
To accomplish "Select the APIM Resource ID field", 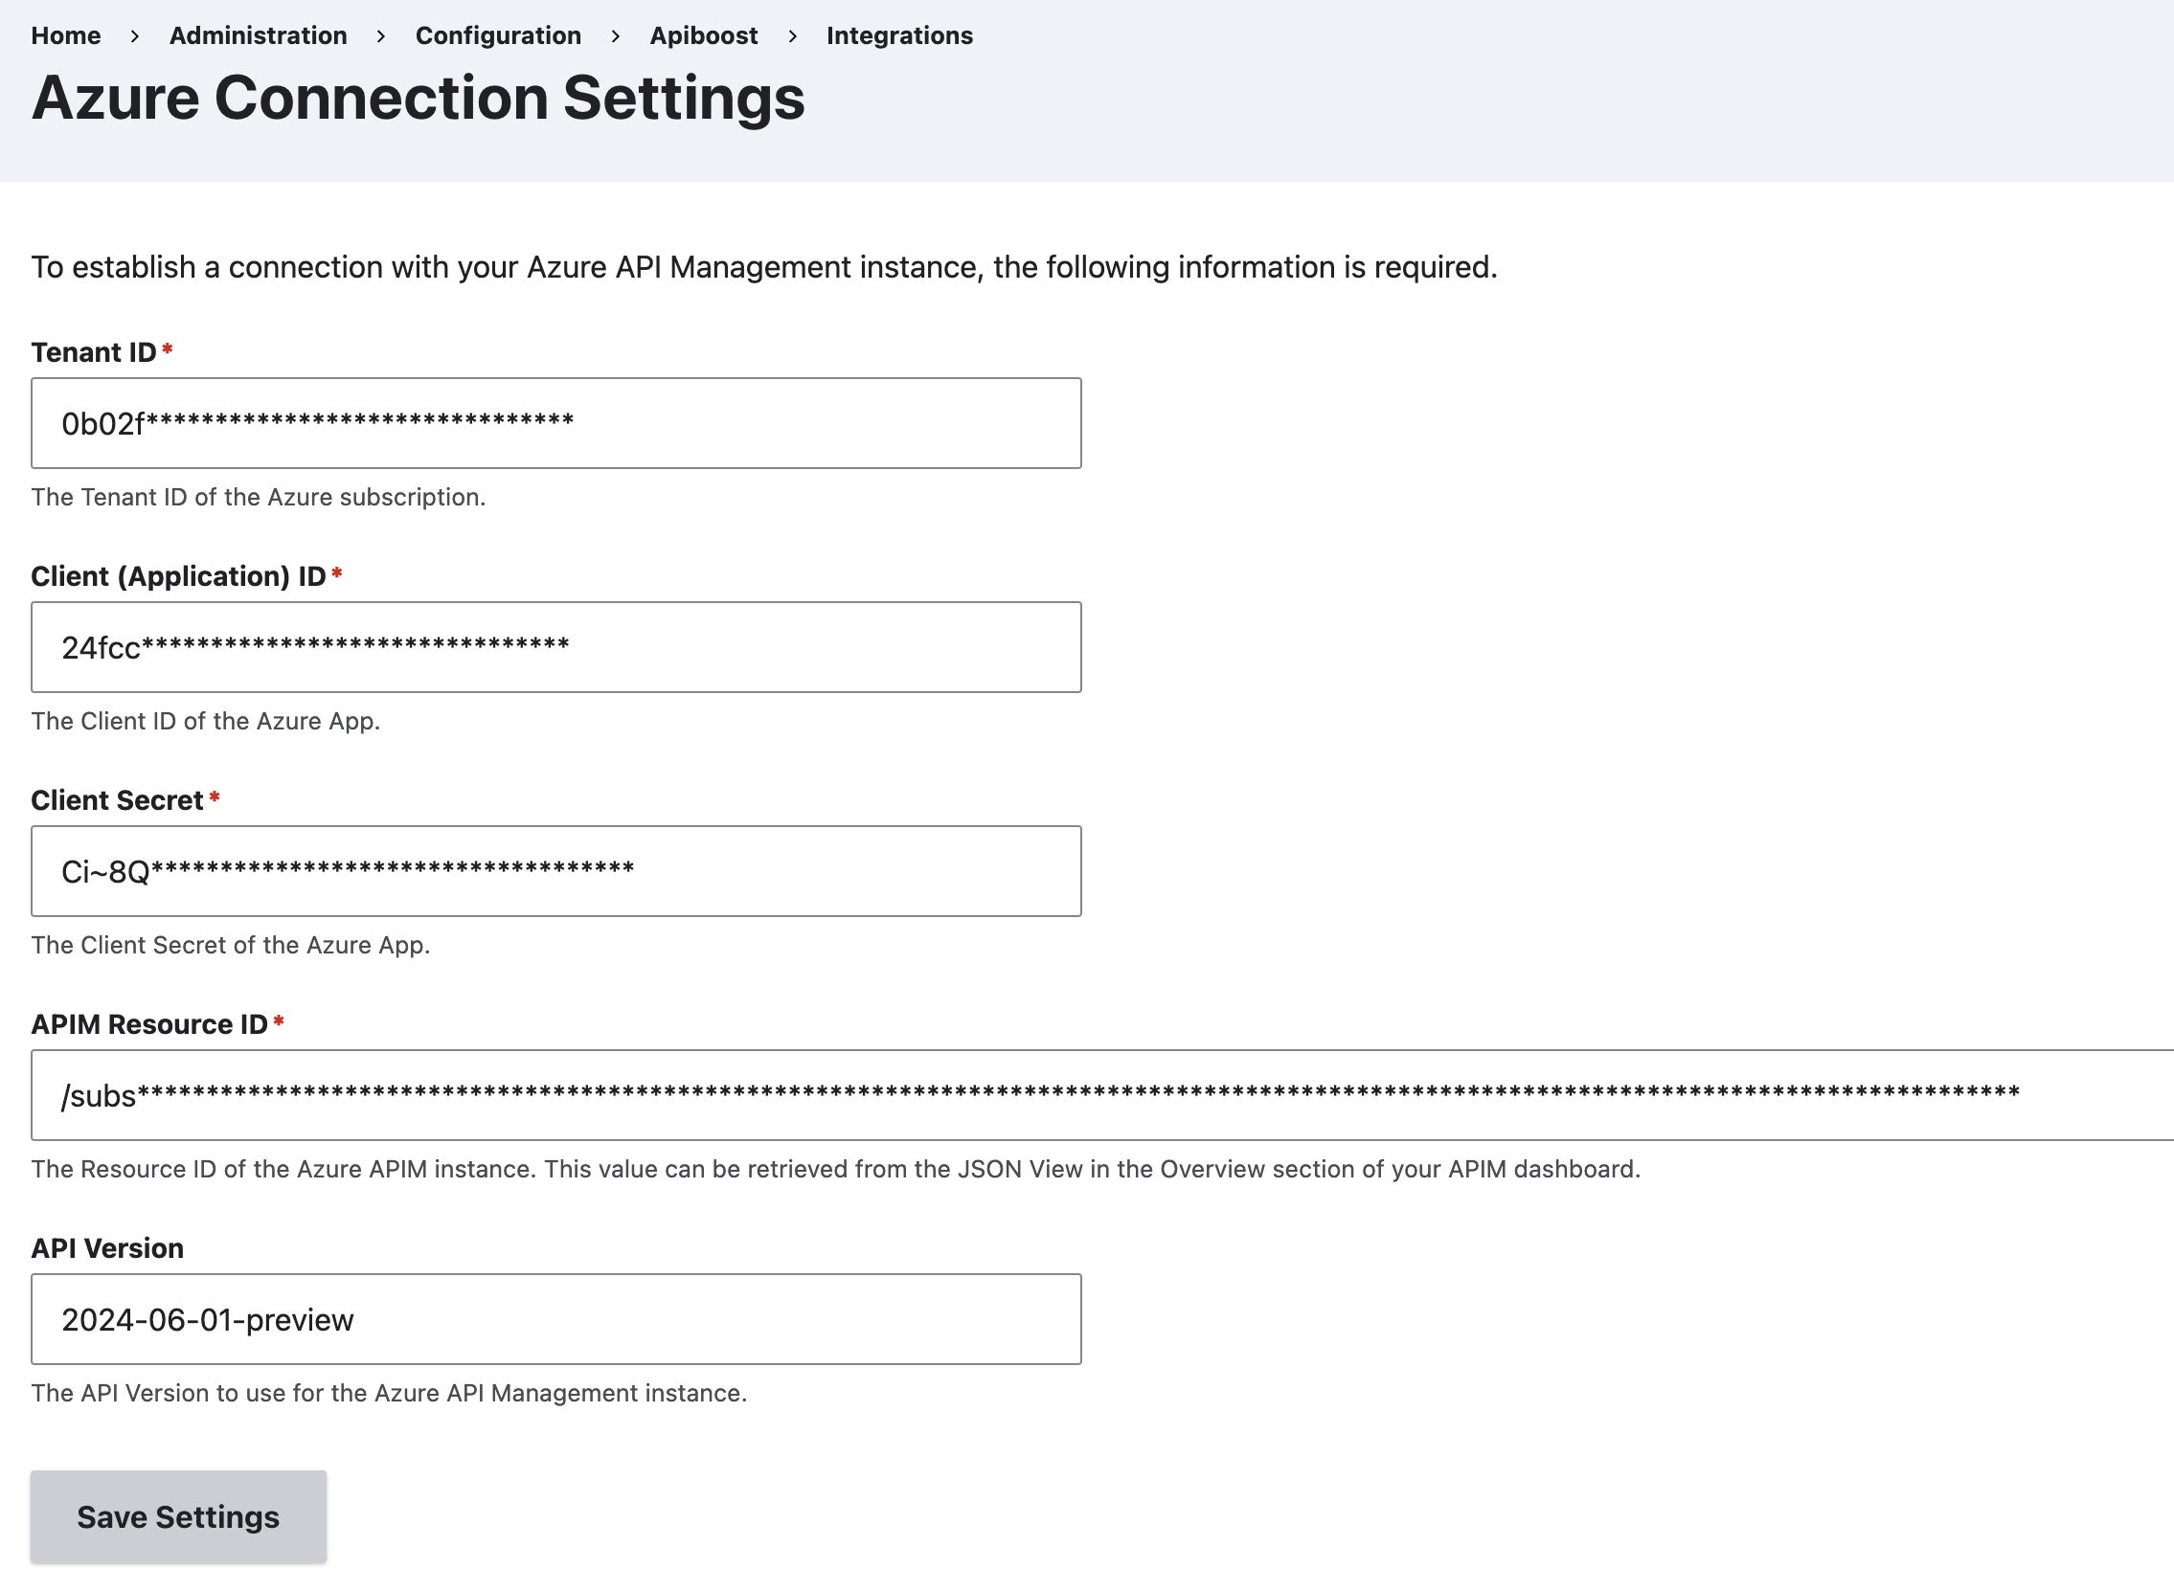I will (1102, 1095).
